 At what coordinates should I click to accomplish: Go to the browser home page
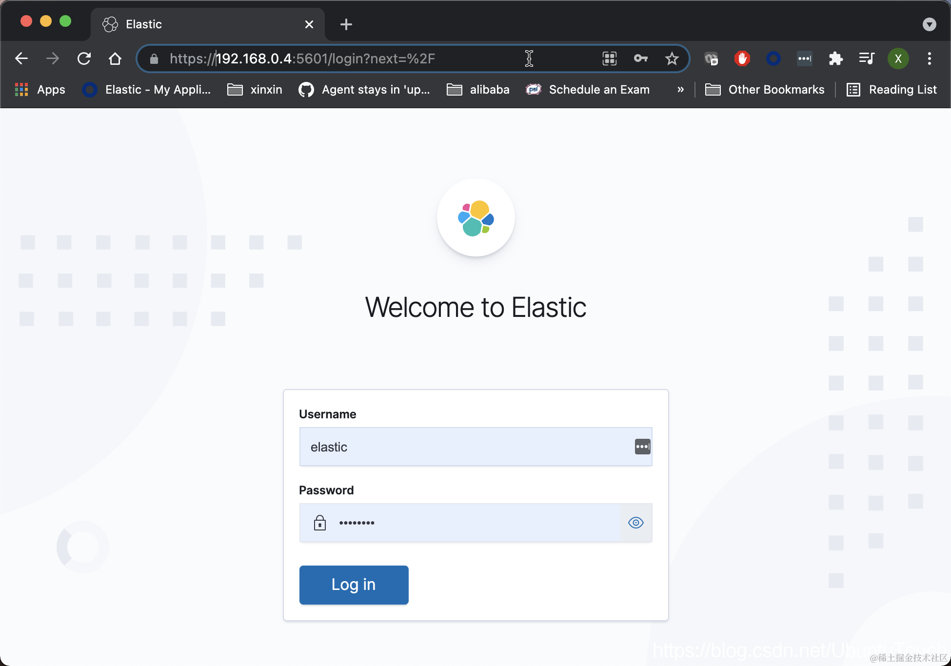click(x=115, y=59)
